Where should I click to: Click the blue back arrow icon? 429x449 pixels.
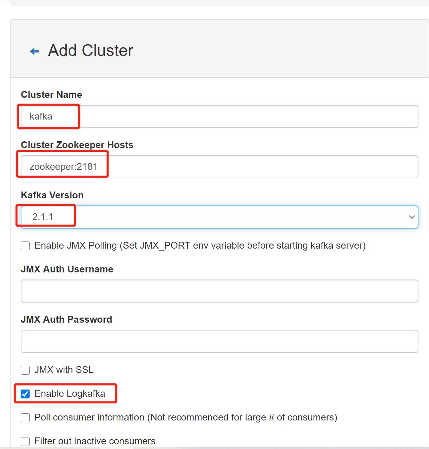pos(35,51)
